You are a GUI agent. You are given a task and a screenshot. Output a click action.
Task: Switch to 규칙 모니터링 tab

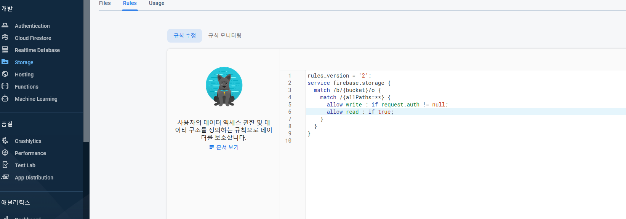click(225, 35)
